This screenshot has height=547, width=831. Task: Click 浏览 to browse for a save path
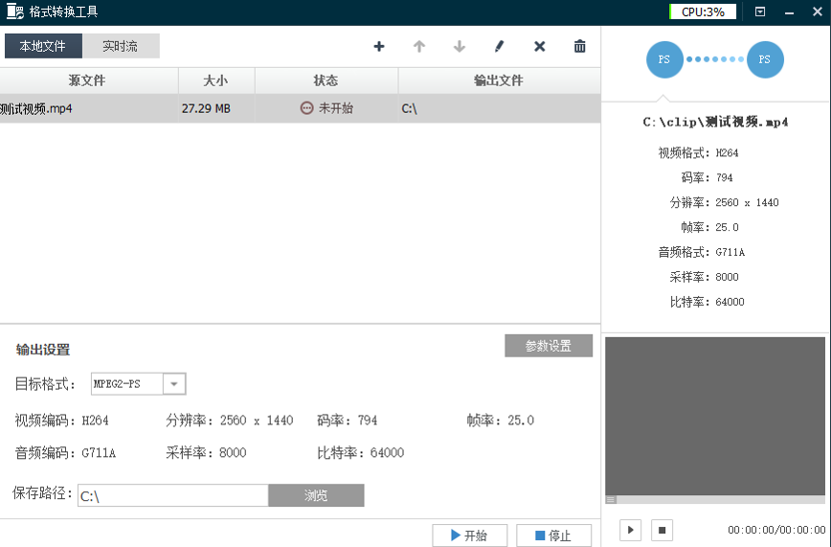pyautogui.click(x=316, y=495)
